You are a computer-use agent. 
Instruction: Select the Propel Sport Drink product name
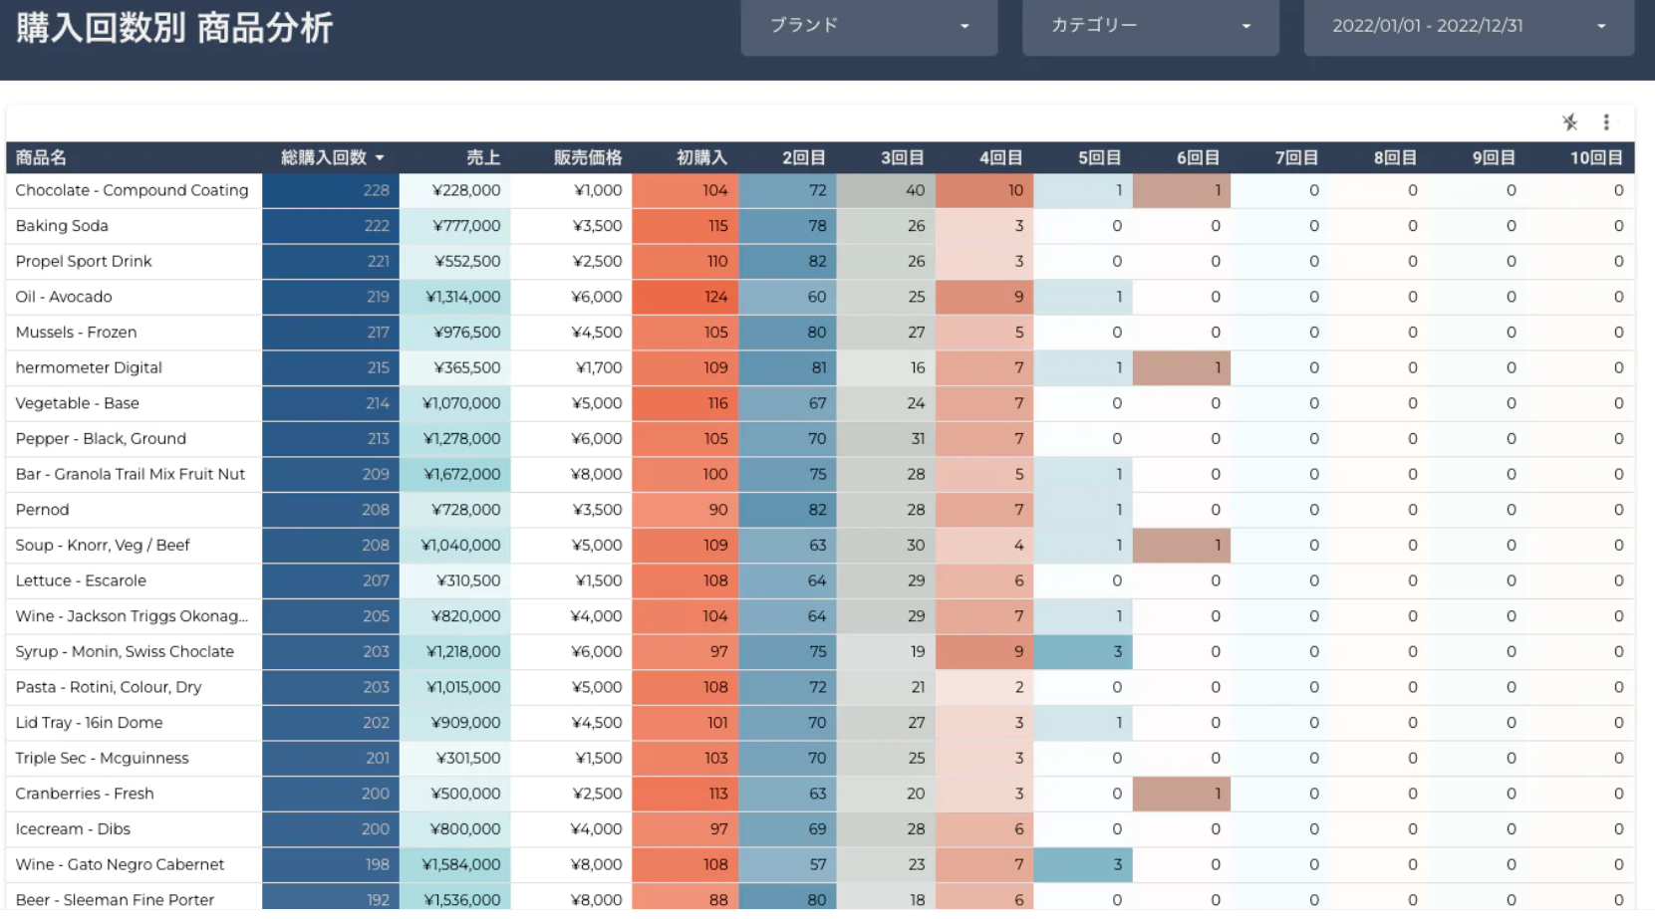tap(84, 261)
